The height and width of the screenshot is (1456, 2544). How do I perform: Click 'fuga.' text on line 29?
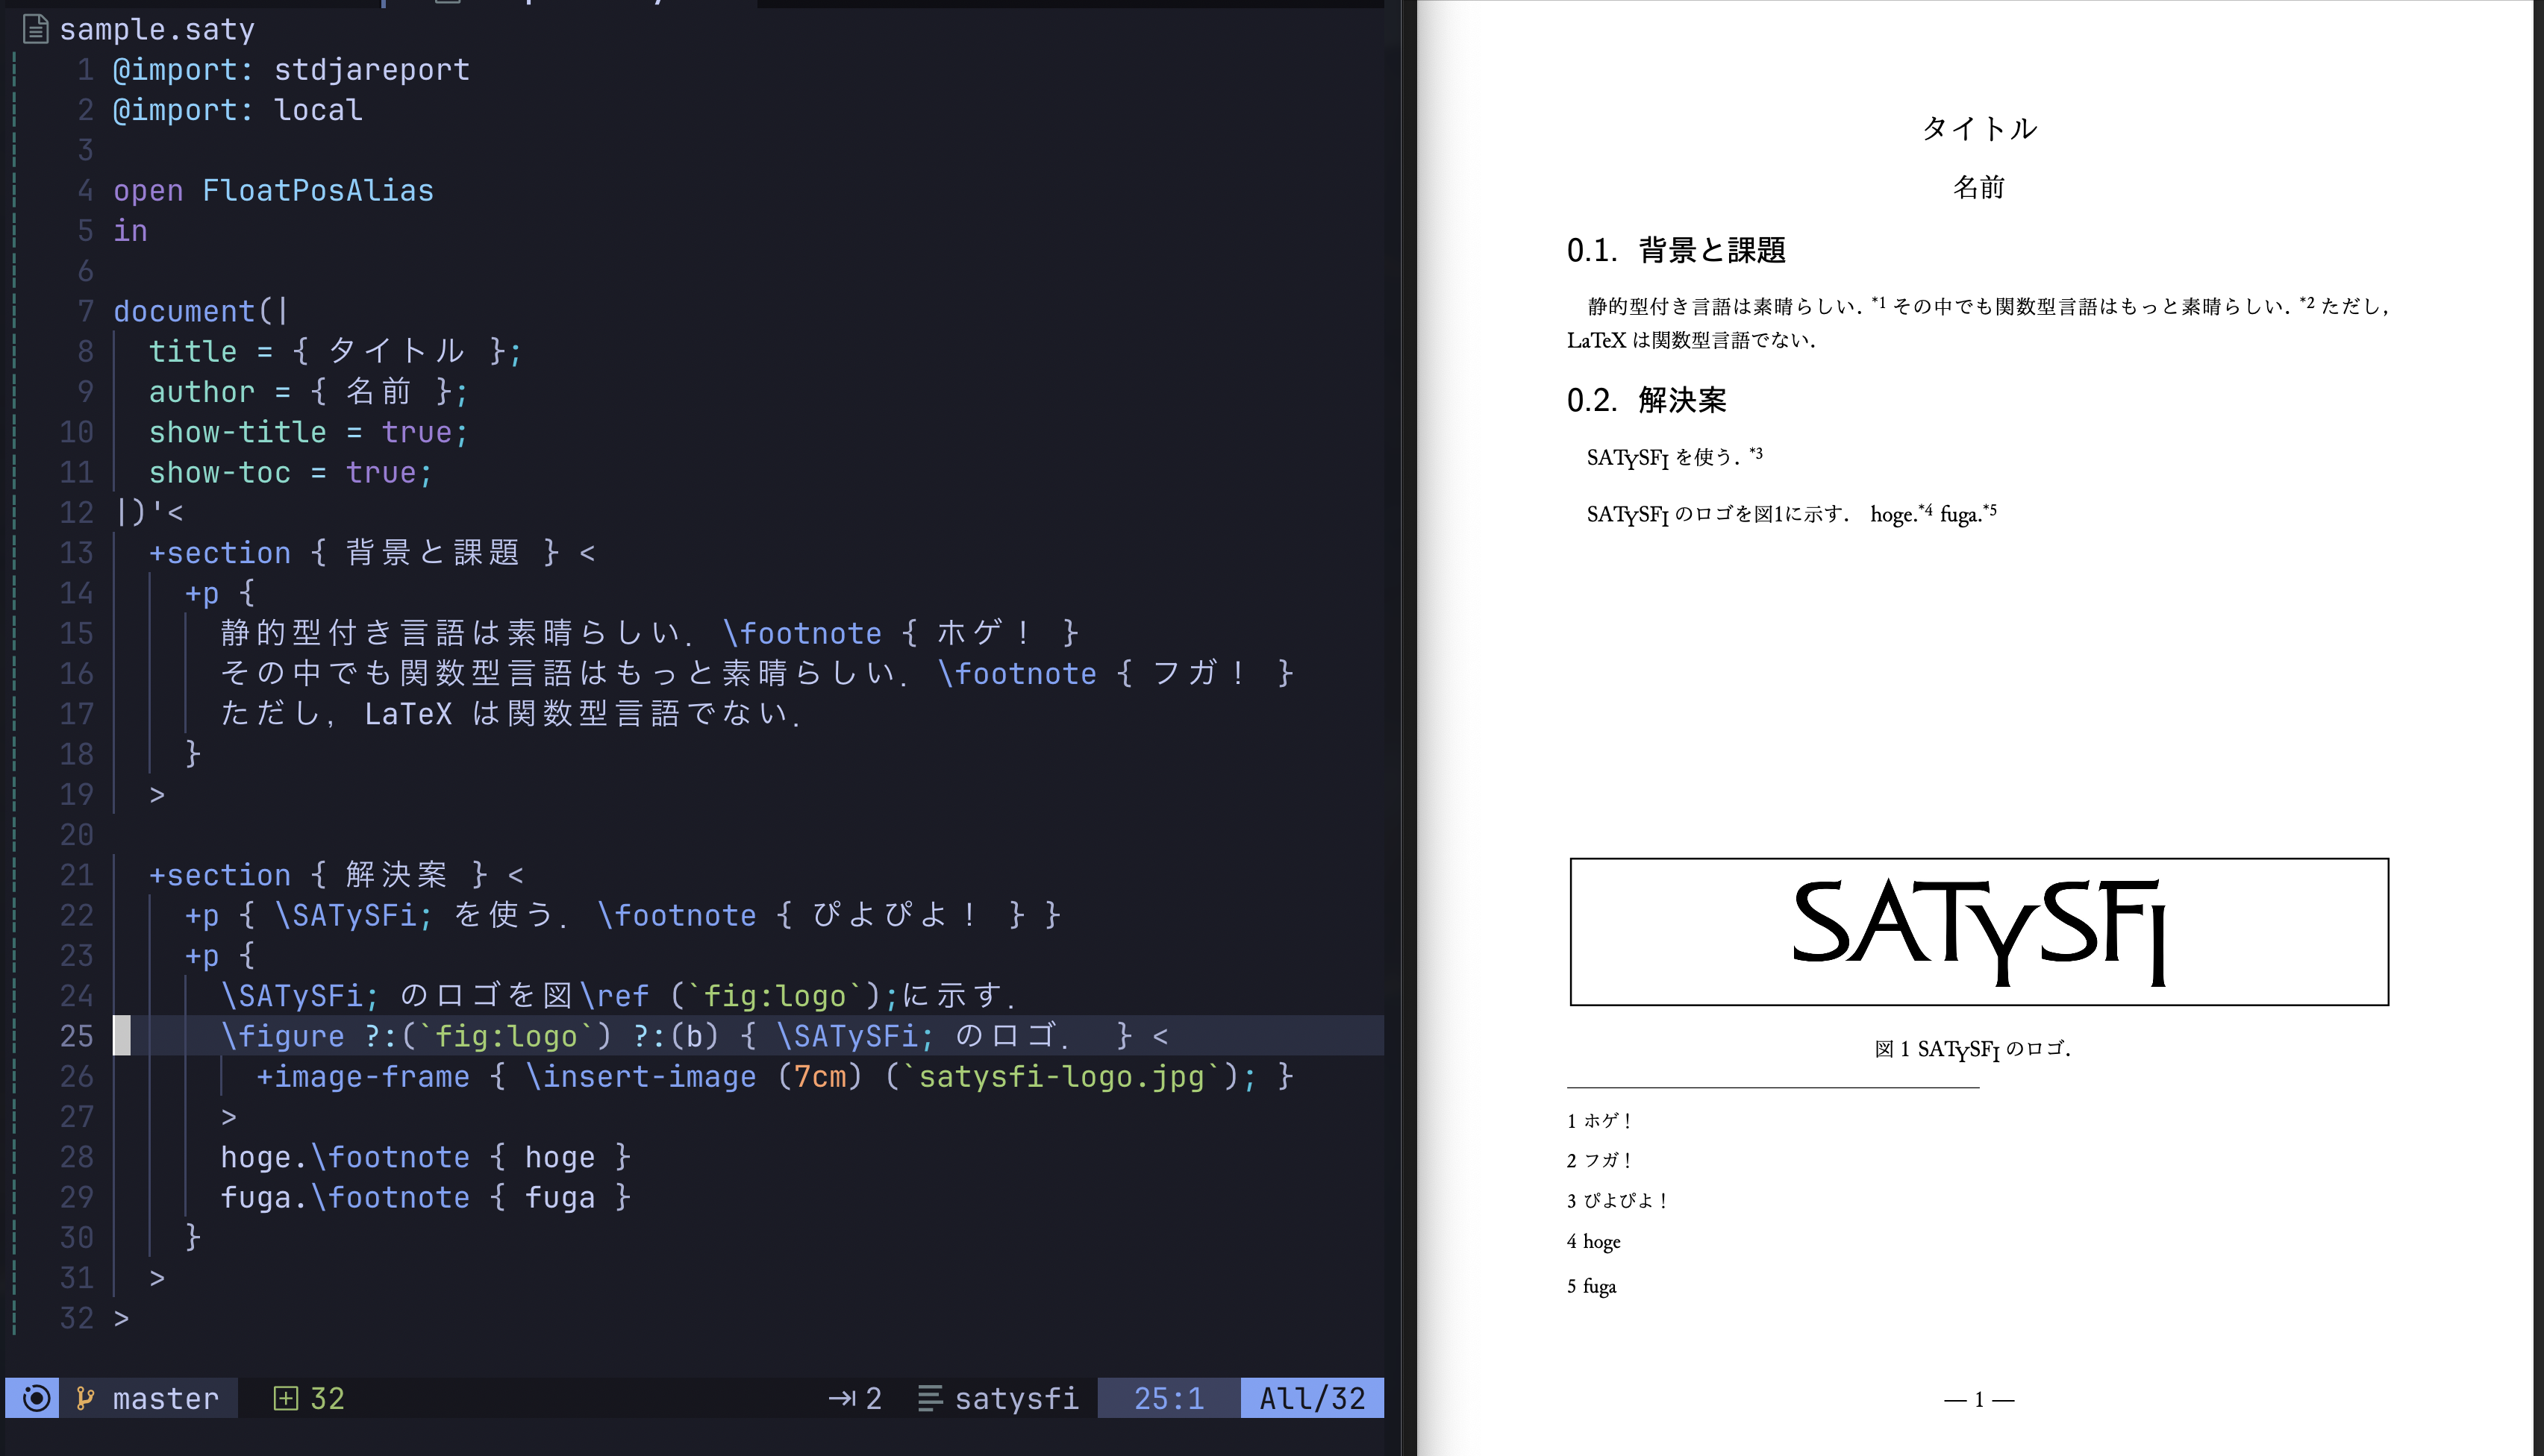pos(263,1197)
